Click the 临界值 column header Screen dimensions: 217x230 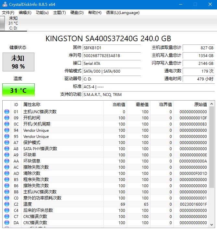click(162, 104)
